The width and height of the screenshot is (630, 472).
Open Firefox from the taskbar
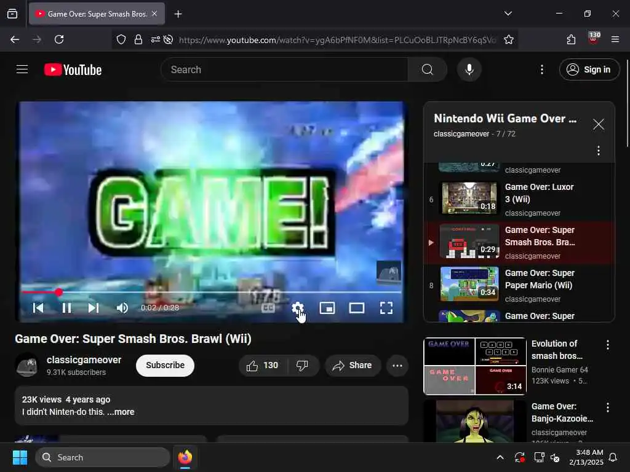185,457
